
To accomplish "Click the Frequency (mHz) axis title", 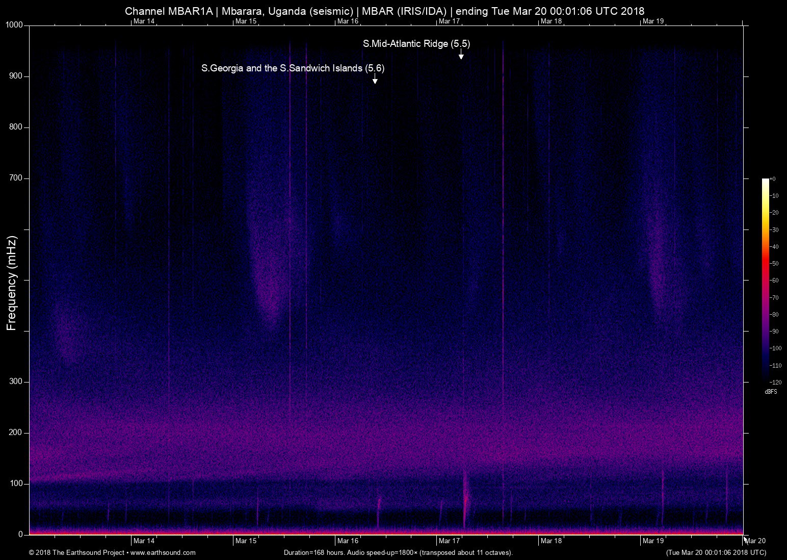I will point(12,283).
